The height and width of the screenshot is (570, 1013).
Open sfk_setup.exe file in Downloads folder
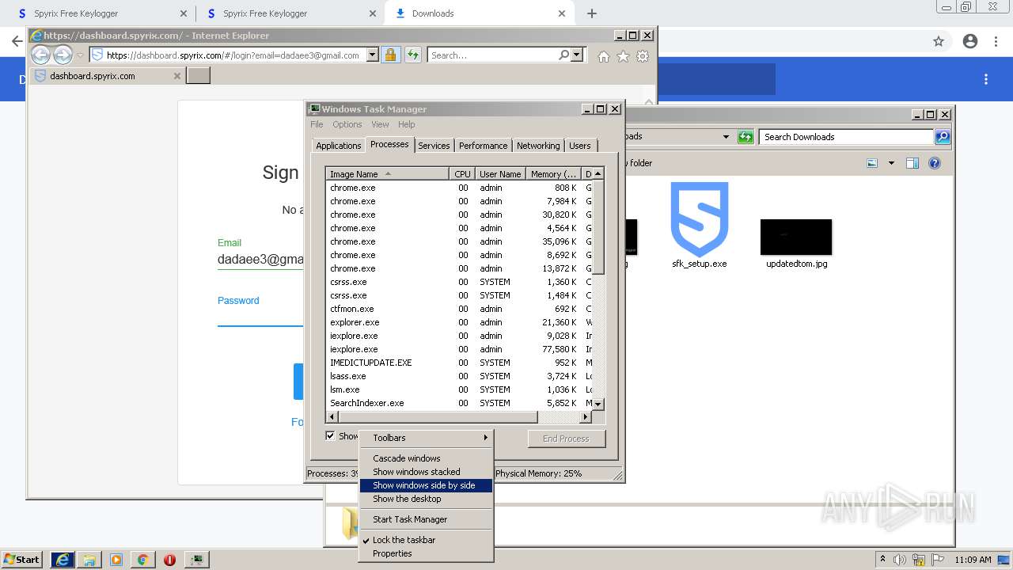(x=700, y=226)
